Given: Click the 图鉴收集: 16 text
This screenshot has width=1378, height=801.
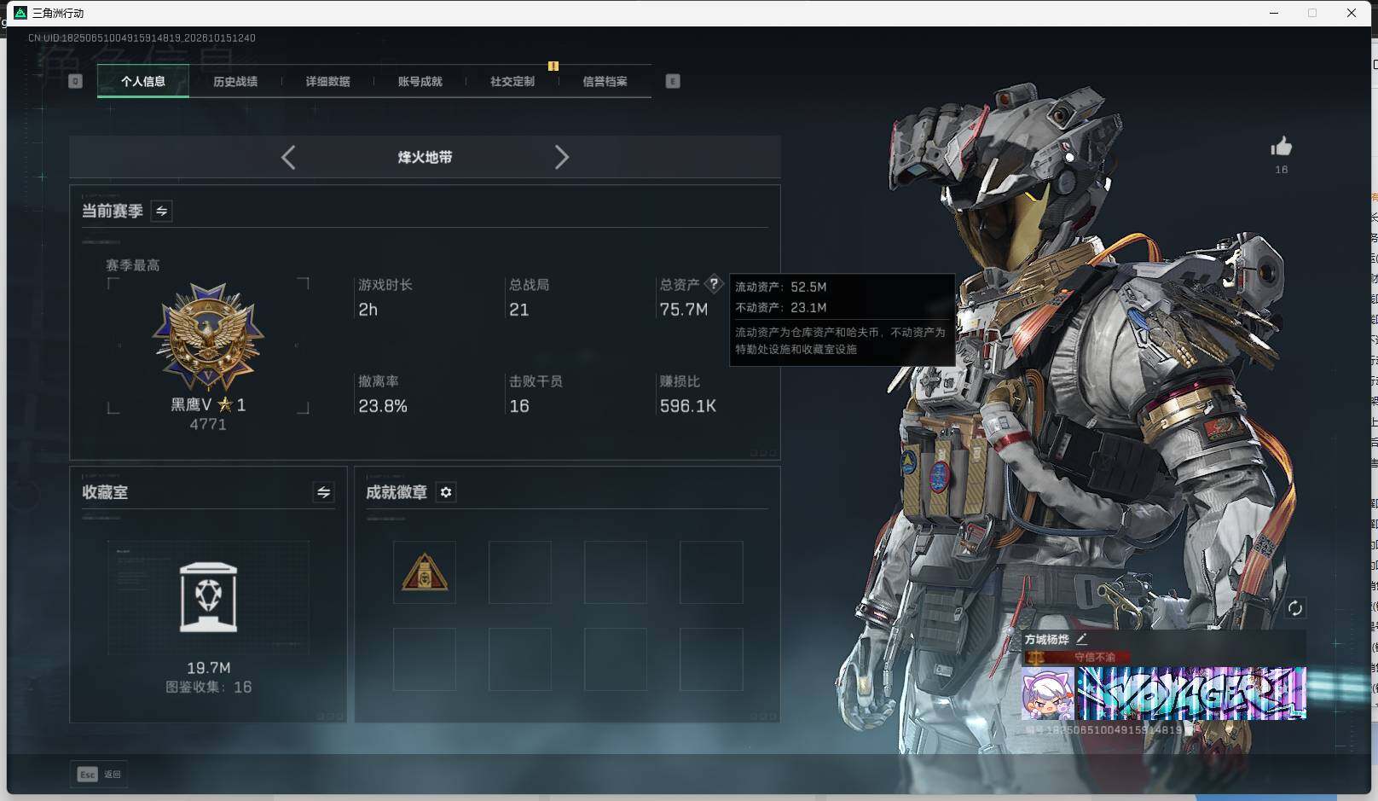Looking at the screenshot, I should pyautogui.click(x=209, y=687).
